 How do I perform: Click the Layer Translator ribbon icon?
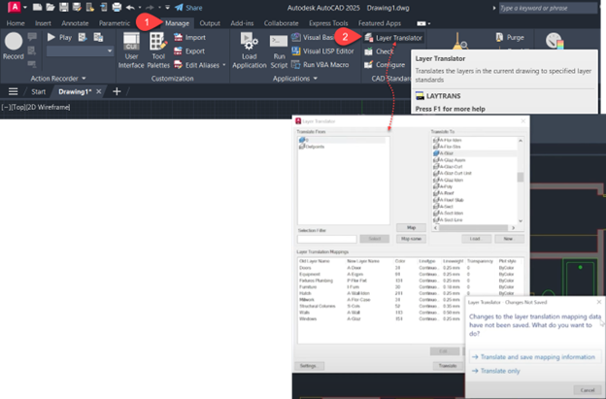click(369, 38)
